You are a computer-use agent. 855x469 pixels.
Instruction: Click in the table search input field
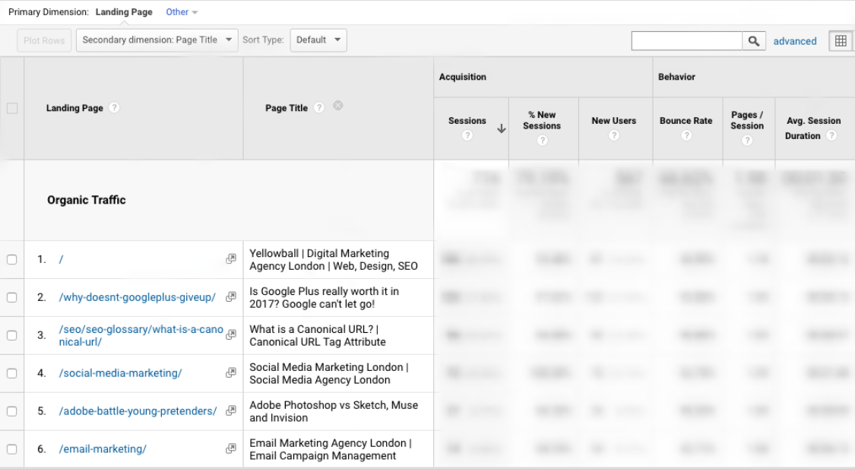click(x=686, y=41)
